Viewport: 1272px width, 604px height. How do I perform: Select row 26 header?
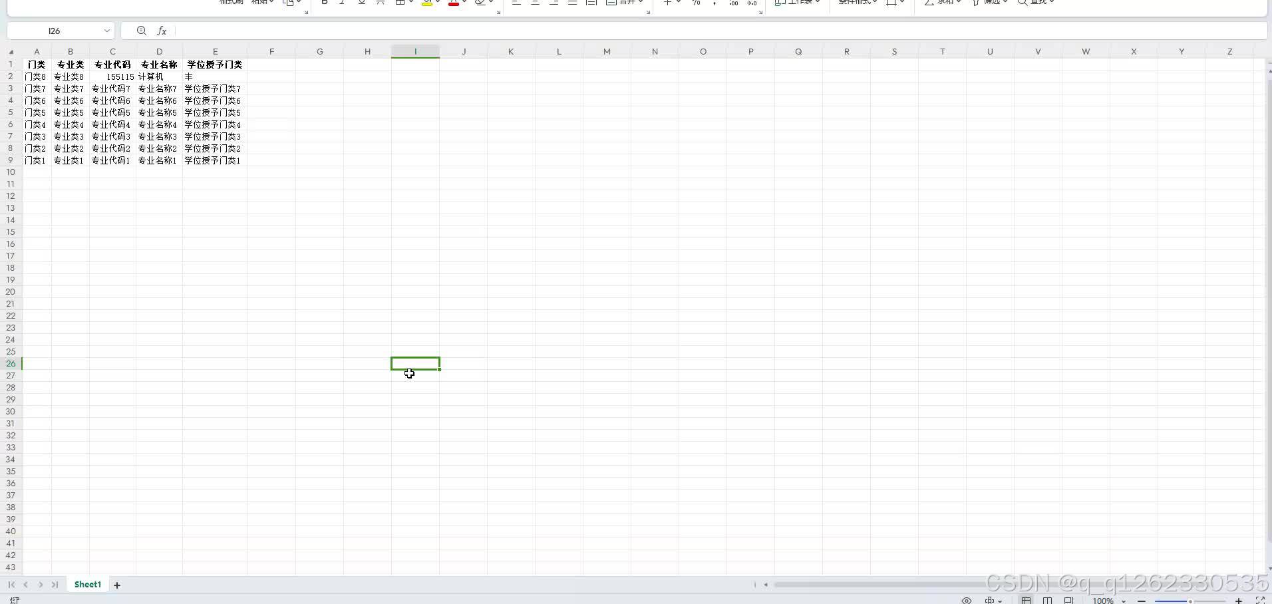click(11, 364)
